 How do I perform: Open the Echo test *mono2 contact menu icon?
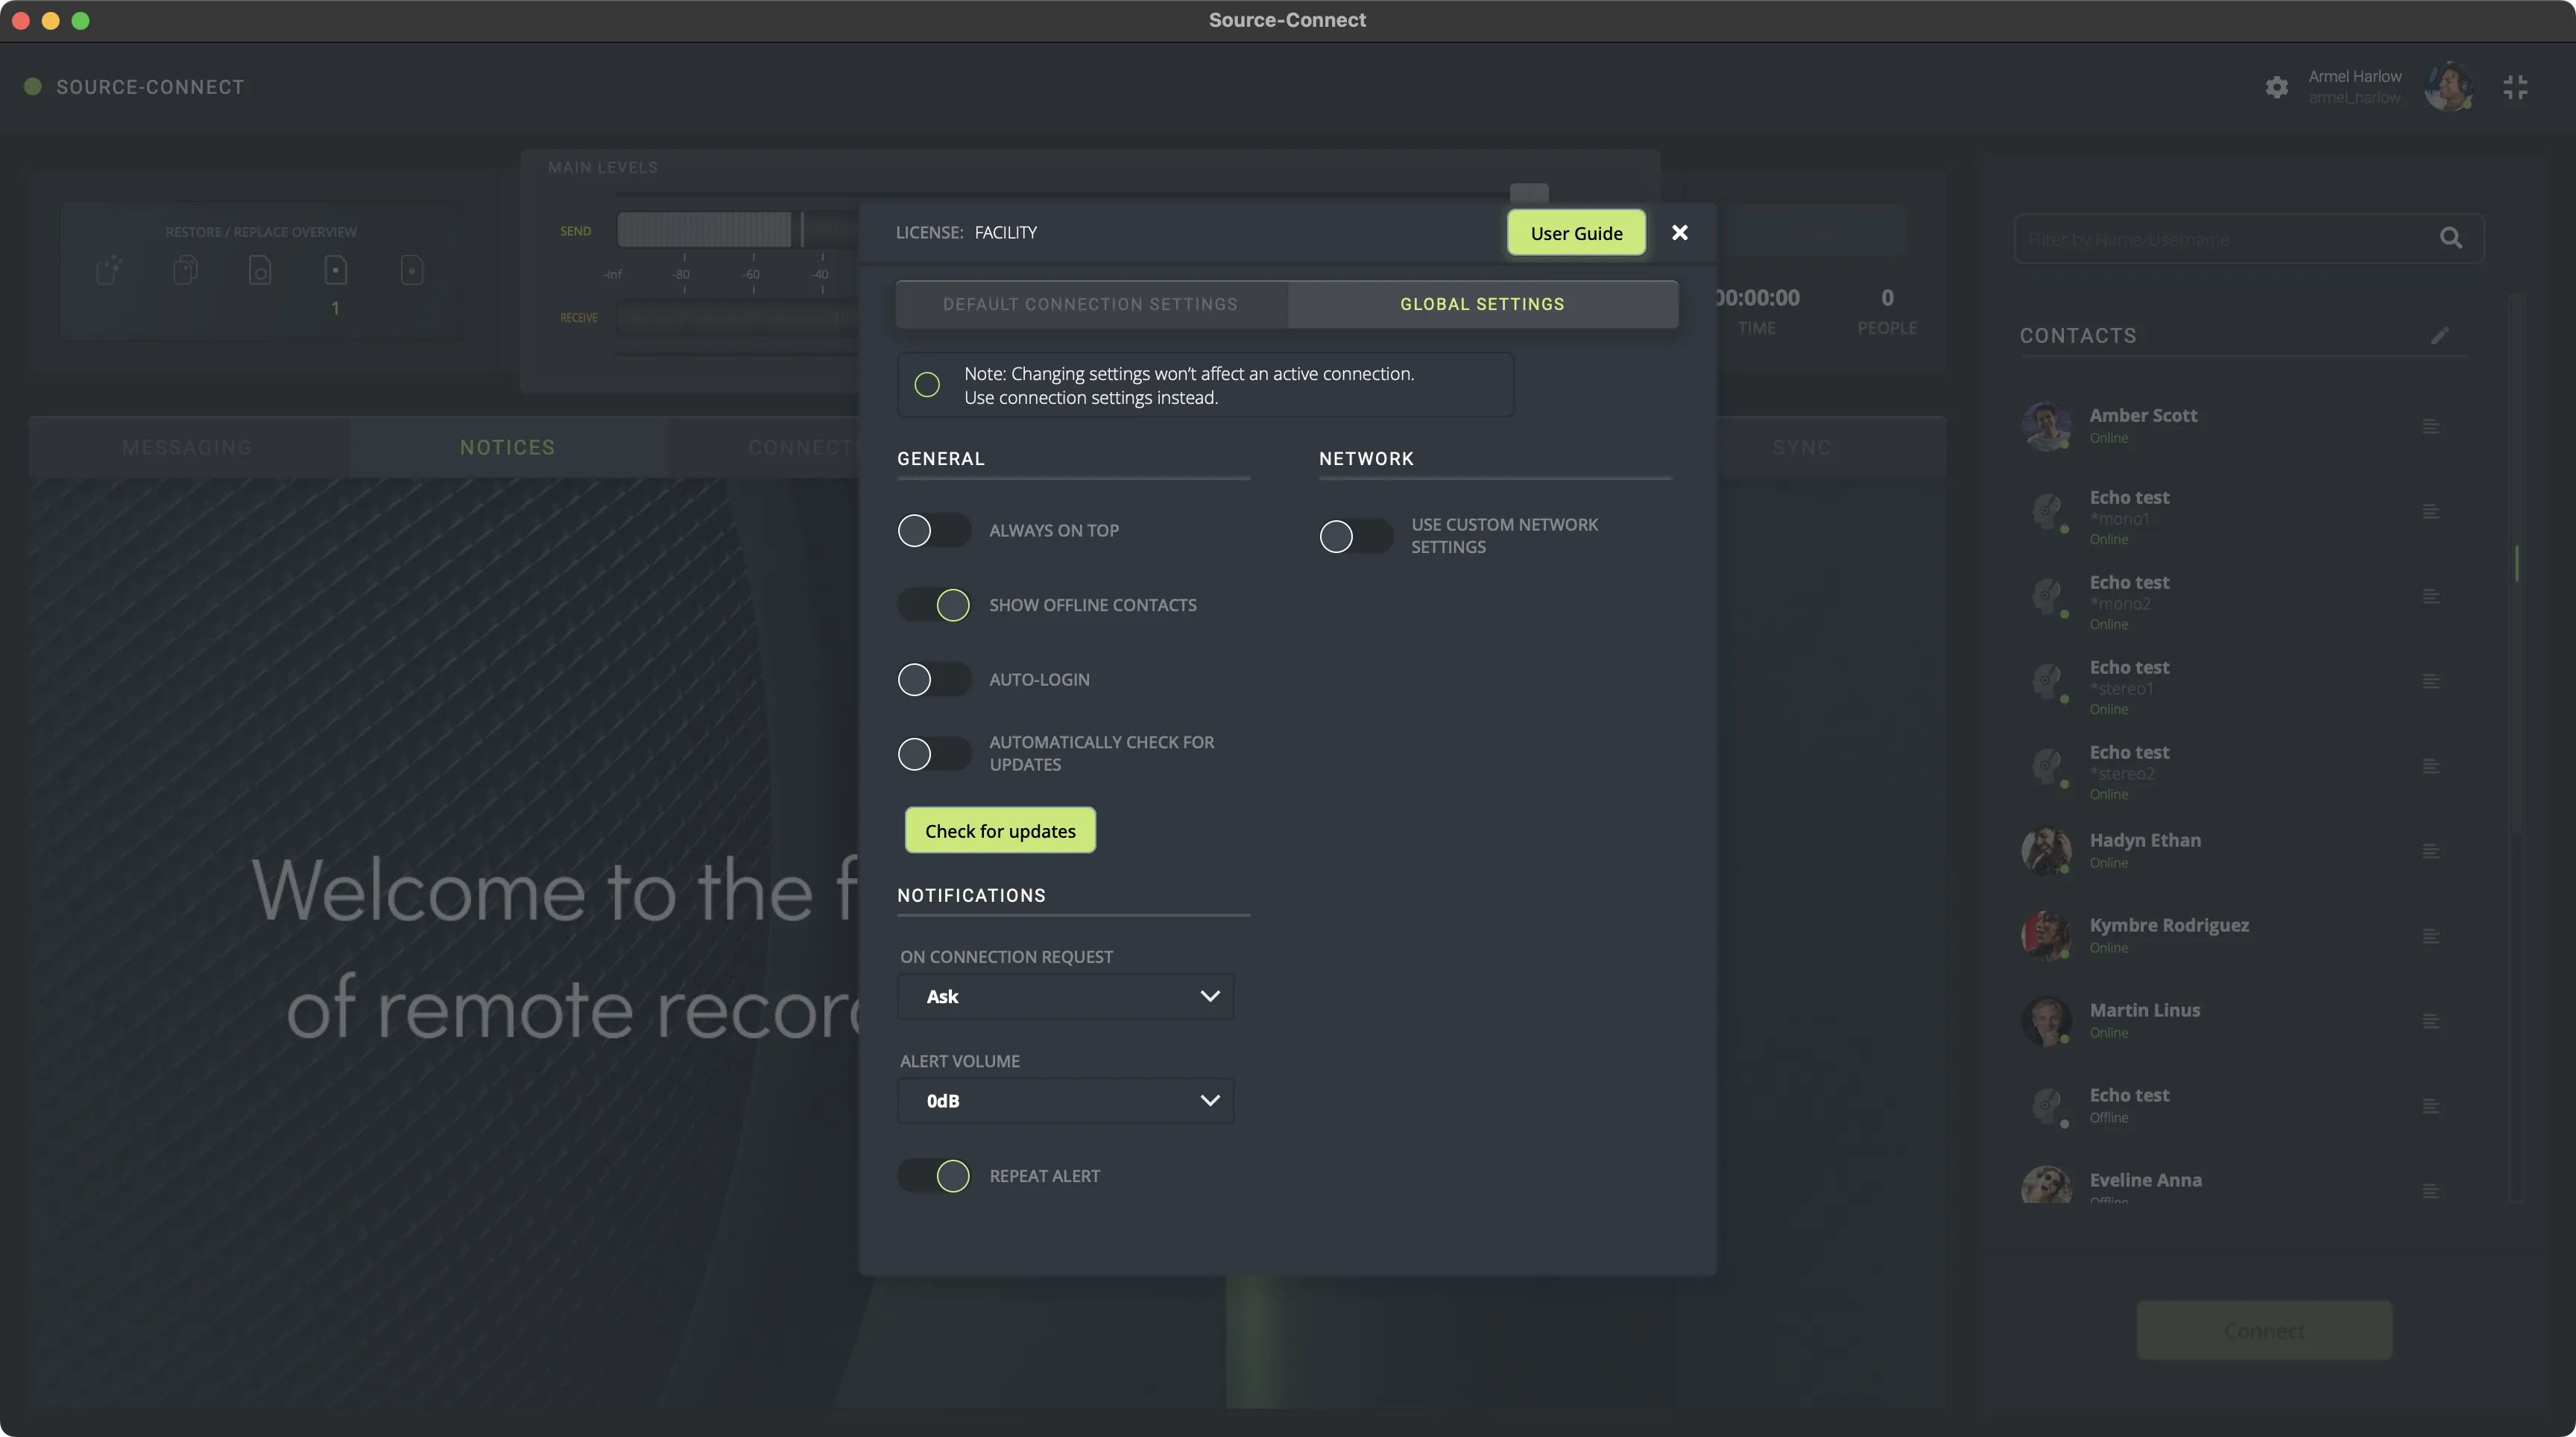(2431, 597)
